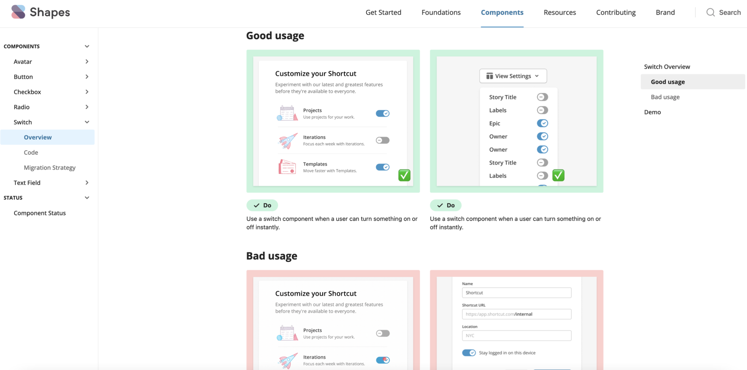Click the Shapes logo icon
747x370 pixels.
pyautogui.click(x=18, y=12)
